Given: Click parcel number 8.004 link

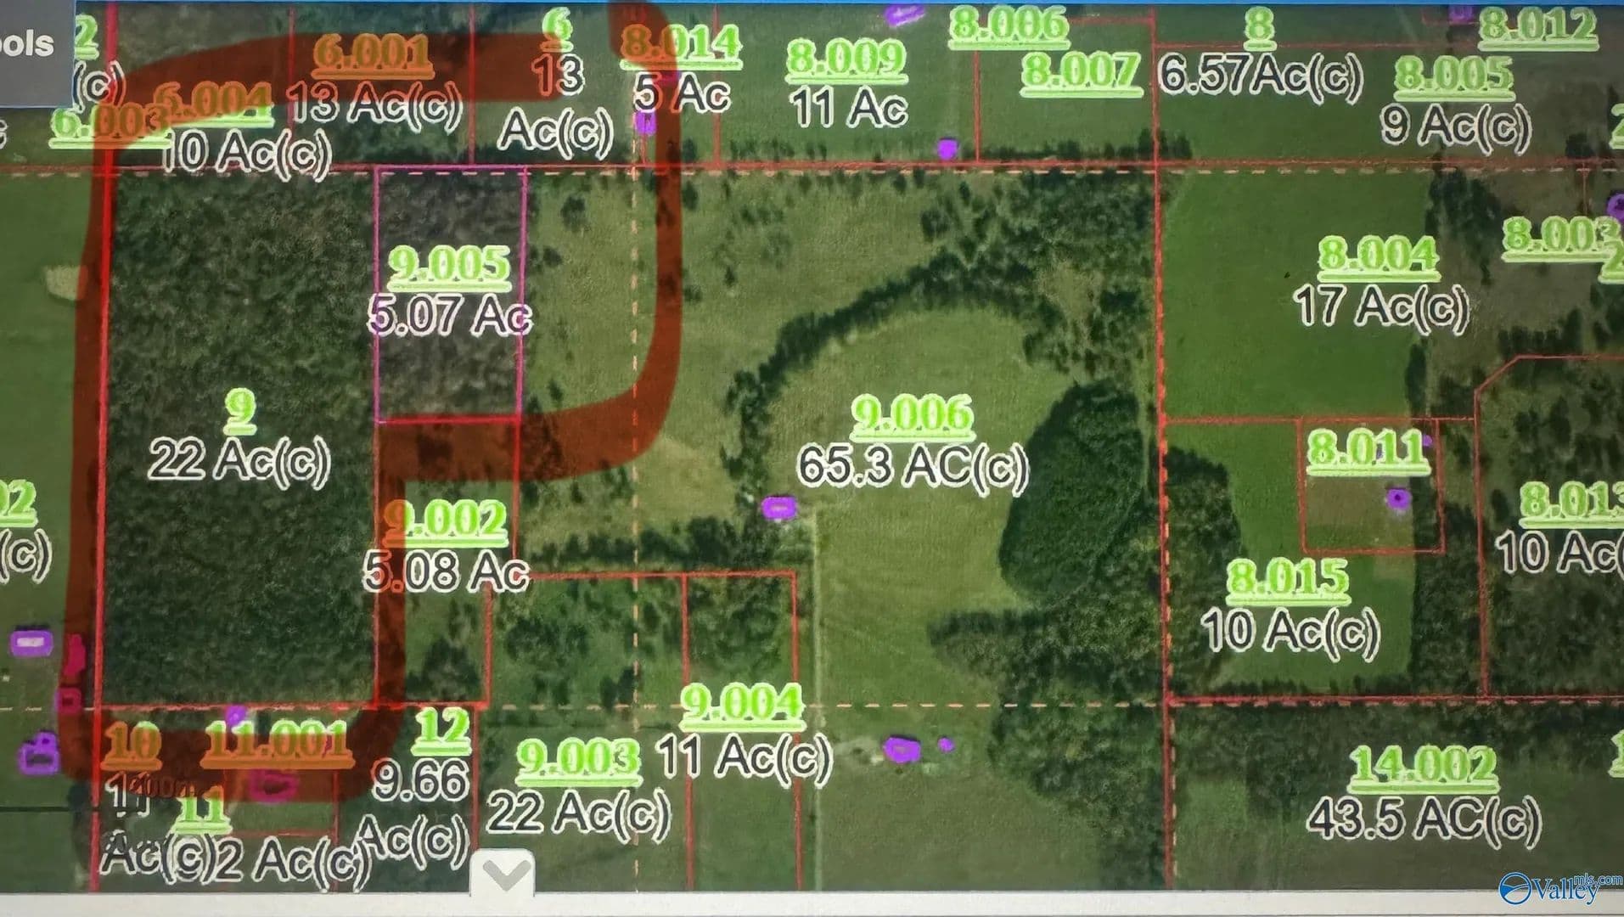Looking at the screenshot, I should click(x=1377, y=255).
